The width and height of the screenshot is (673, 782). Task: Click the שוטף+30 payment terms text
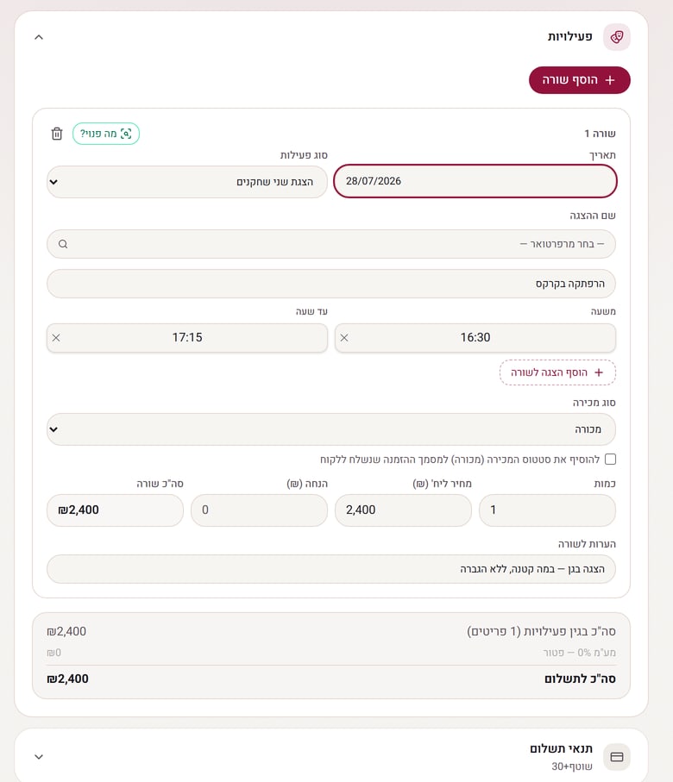(572, 766)
